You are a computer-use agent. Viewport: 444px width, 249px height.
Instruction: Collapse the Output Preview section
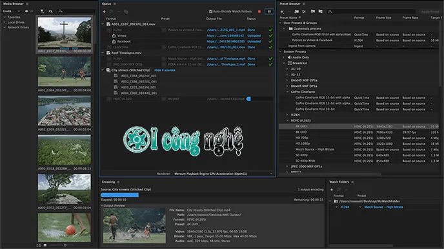[x=102, y=206]
